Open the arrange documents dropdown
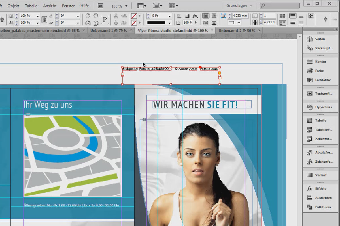Image resolution: width=340 pixels, height=226 pixels. pos(174,6)
